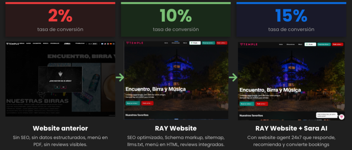352x150 pixels.
Task: Confirm age with the green button in popup
Action: (x=57, y=87)
